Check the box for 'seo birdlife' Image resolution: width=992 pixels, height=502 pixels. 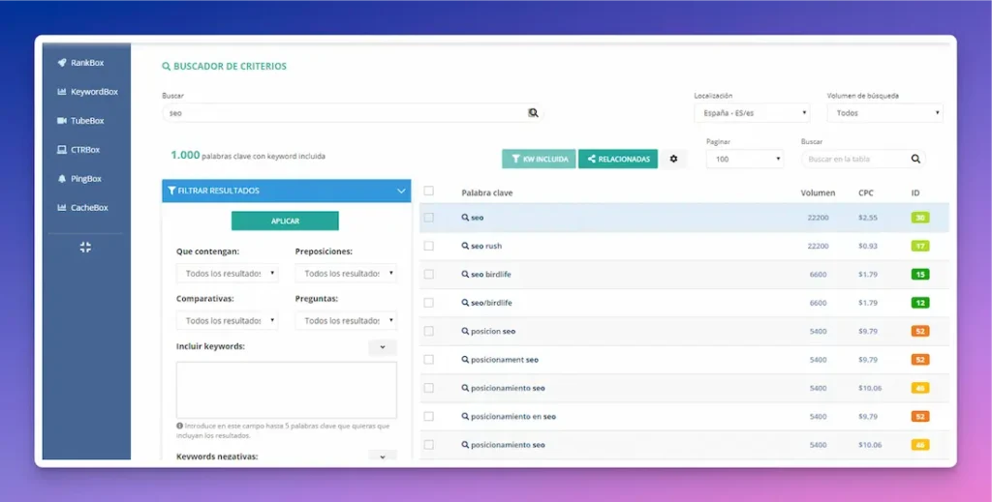pyautogui.click(x=428, y=274)
